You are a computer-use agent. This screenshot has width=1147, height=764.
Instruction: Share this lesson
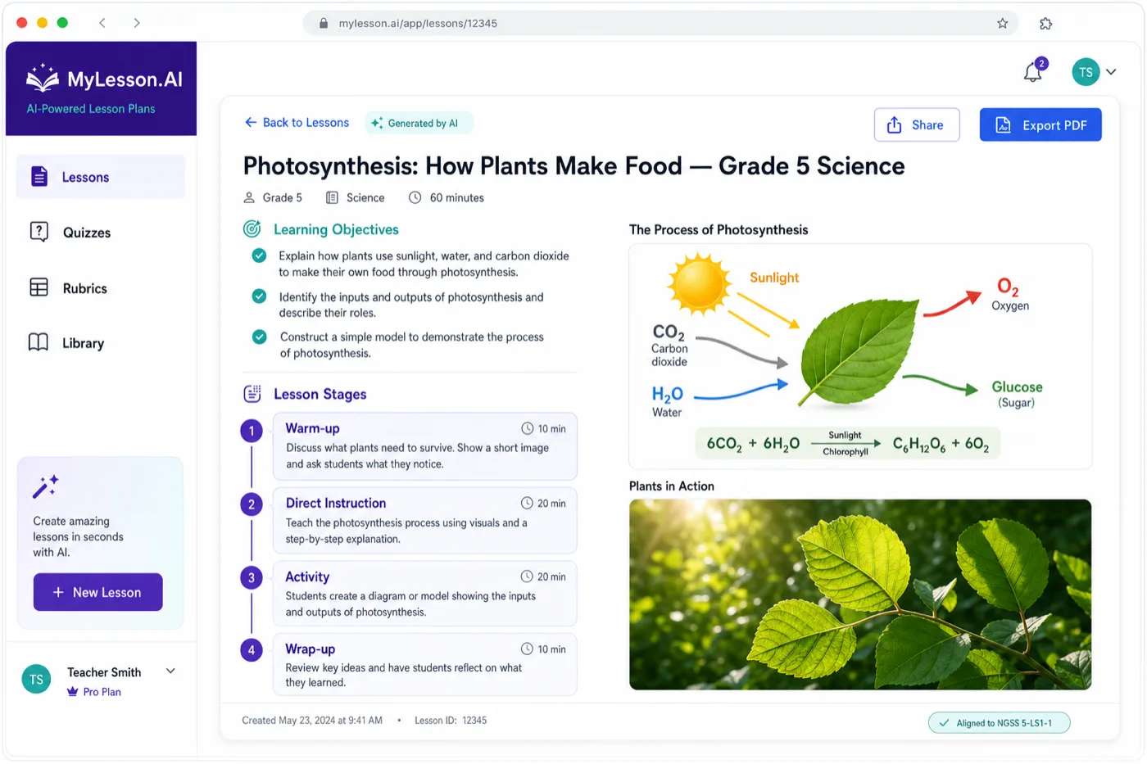click(x=917, y=124)
